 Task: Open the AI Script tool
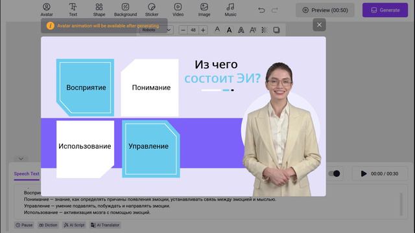pyautogui.click(x=74, y=225)
